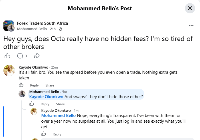This screenshot has height=140, width=200.
Task: Click Kayode Okonkwo mention in blue
Action: pos(46,97)
